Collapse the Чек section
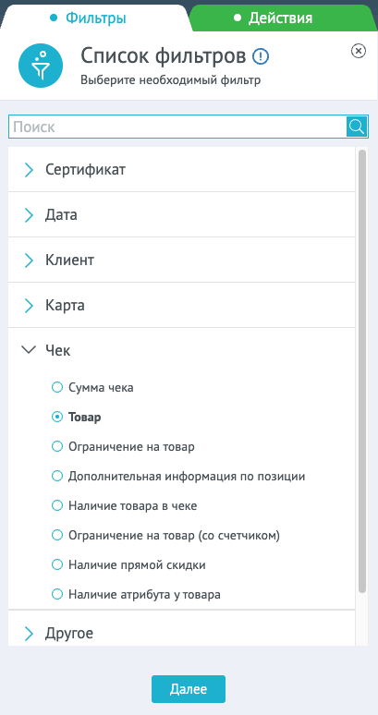 tap(181, 350)
